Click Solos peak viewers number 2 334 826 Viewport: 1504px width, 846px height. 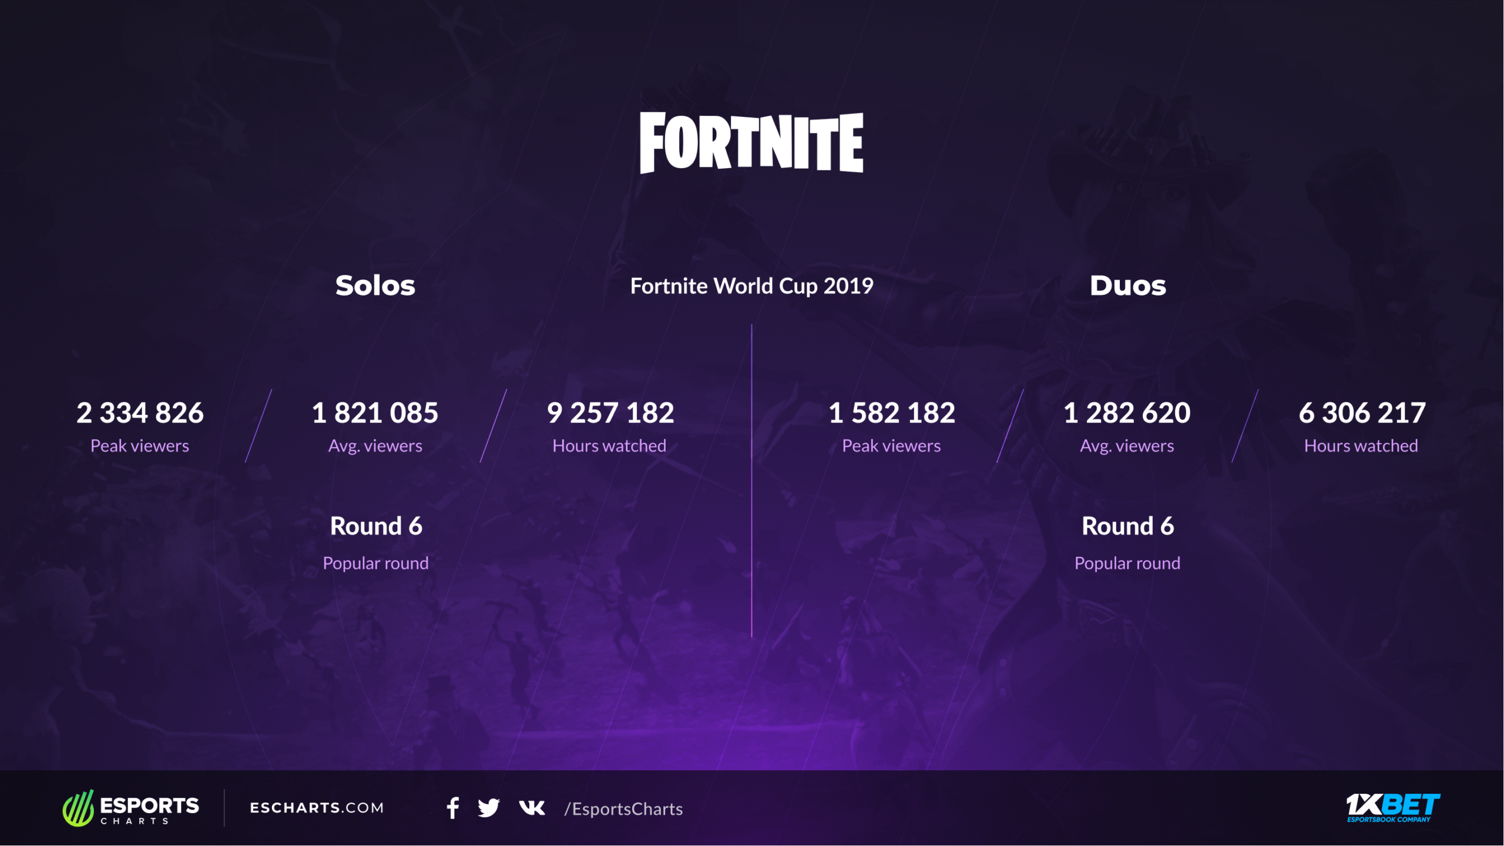coord(140,413)
